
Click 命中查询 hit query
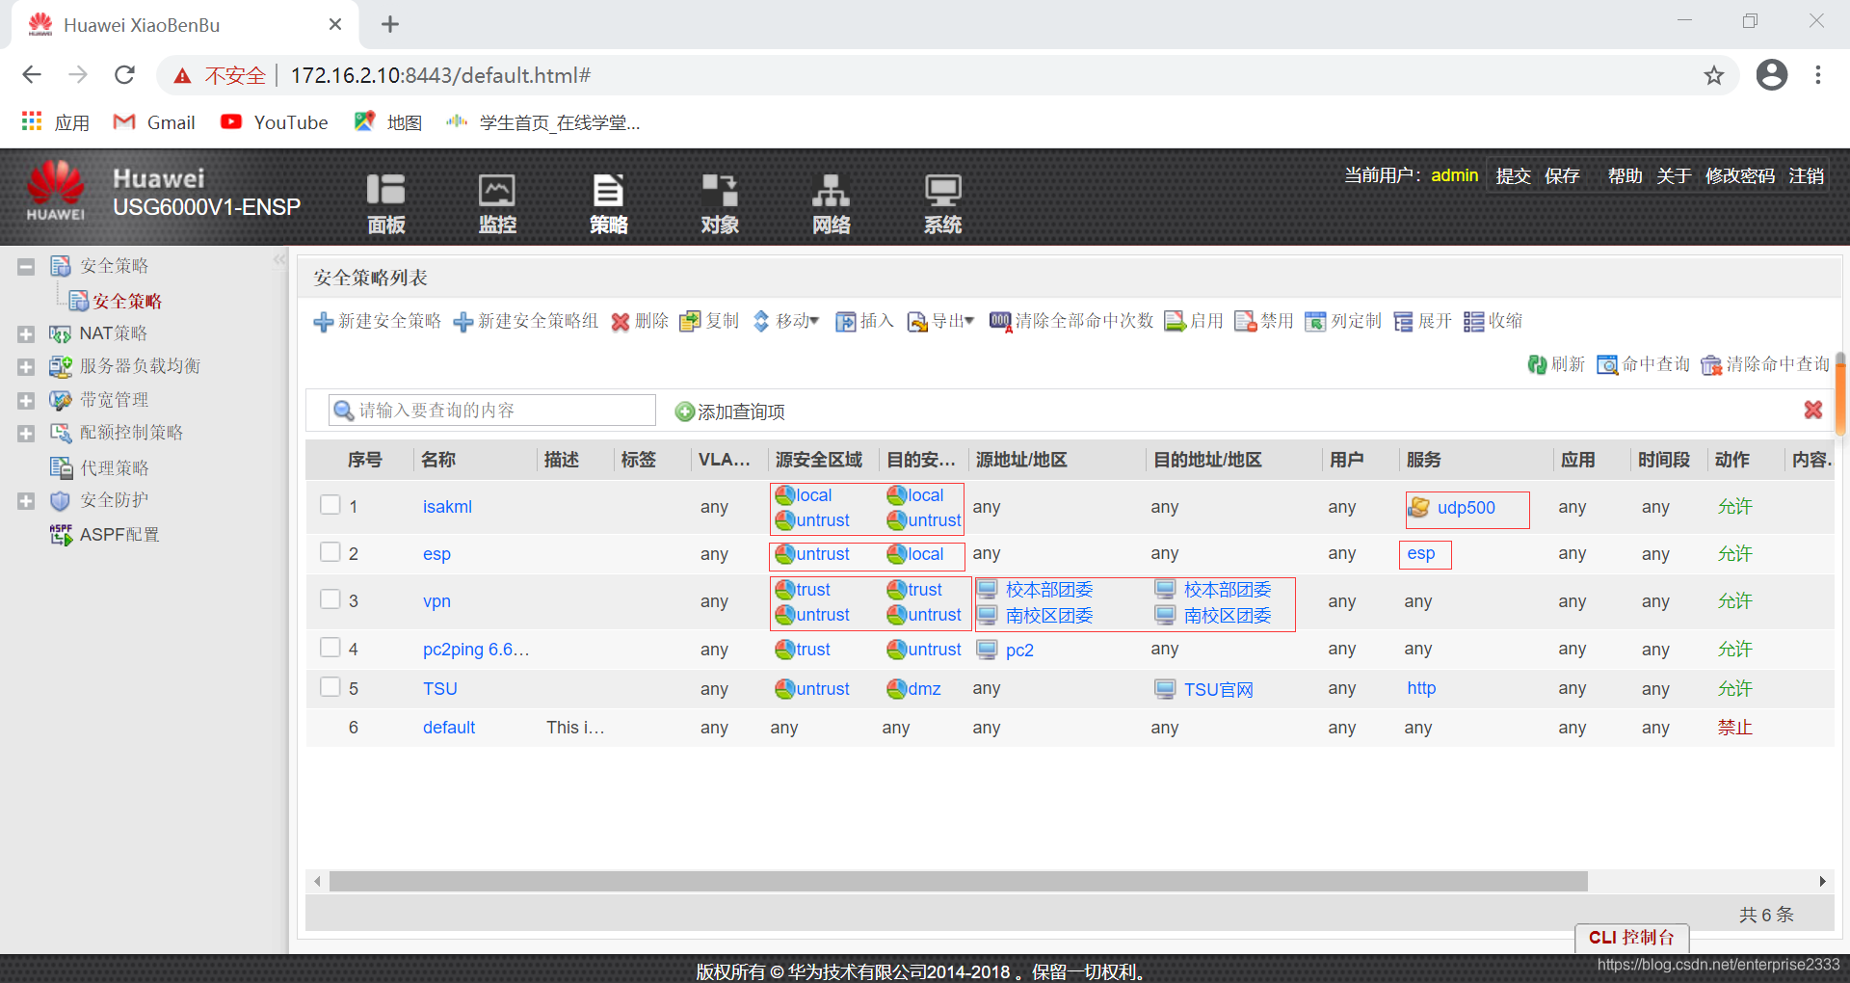(1644, 364)
